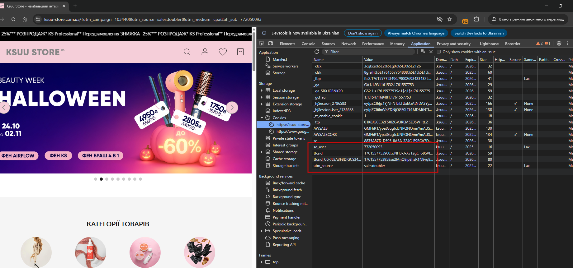Sort cookies by the Name column header

[337, 60]
